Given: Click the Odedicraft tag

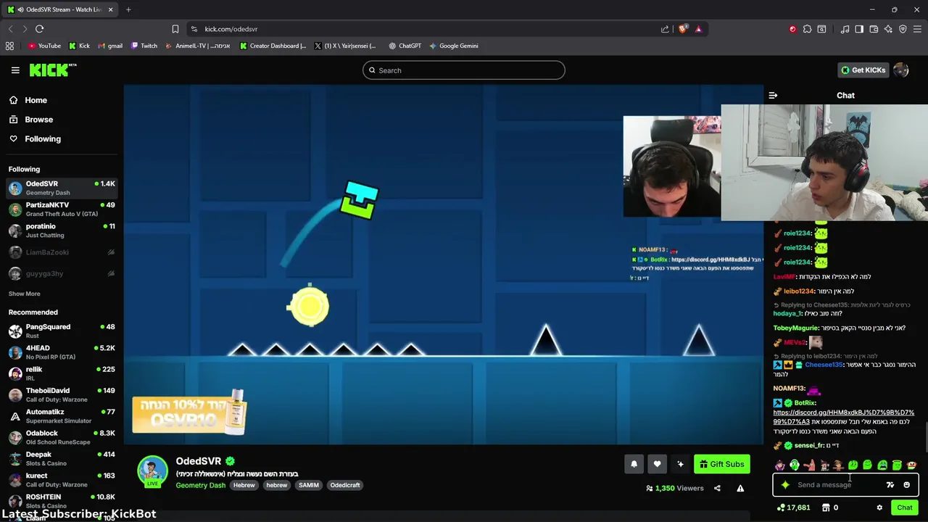Looking at the screenshot, I should [345, 485].
